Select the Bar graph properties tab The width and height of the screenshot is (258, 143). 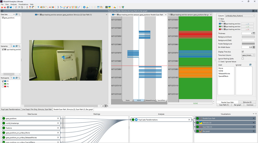click(237, 105)
